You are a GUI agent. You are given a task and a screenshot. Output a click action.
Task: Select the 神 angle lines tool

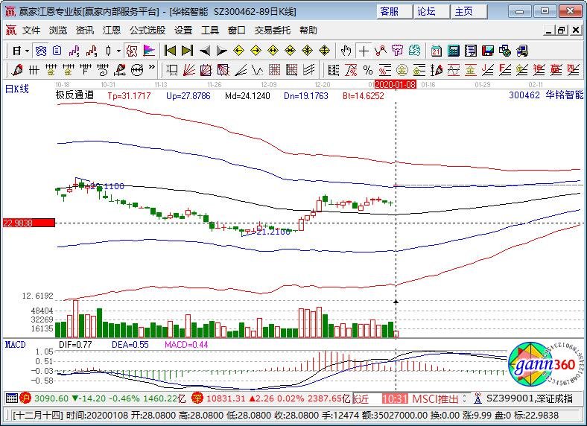pyautogui.click(x=539, y=69)
